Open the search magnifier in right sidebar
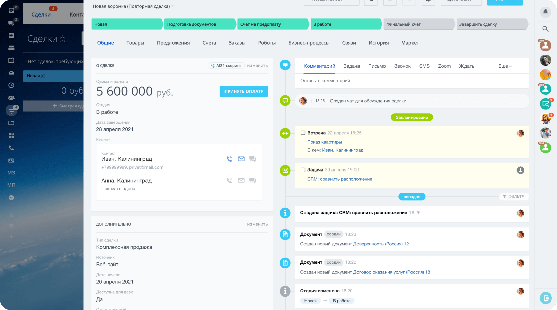Viewport: 557px width, 310px height. click(x=545, y=29)
